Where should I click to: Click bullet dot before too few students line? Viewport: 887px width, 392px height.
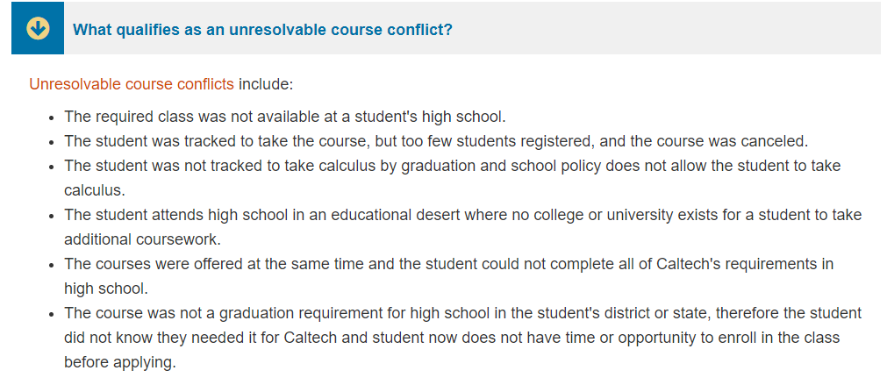(52, 143)
